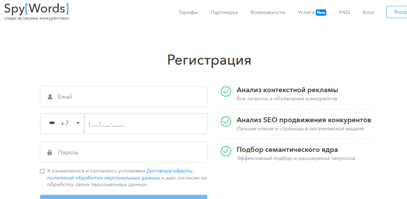The width and height of the screenshot is (407, 199).
Task: Open the FAQ page
Action: click(345, 12)
